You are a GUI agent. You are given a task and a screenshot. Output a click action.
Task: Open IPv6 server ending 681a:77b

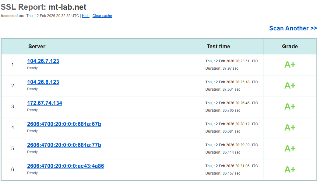pos(64,145)
